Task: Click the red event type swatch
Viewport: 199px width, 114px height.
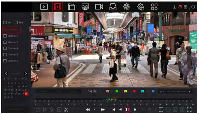Action: click(134, 91)
